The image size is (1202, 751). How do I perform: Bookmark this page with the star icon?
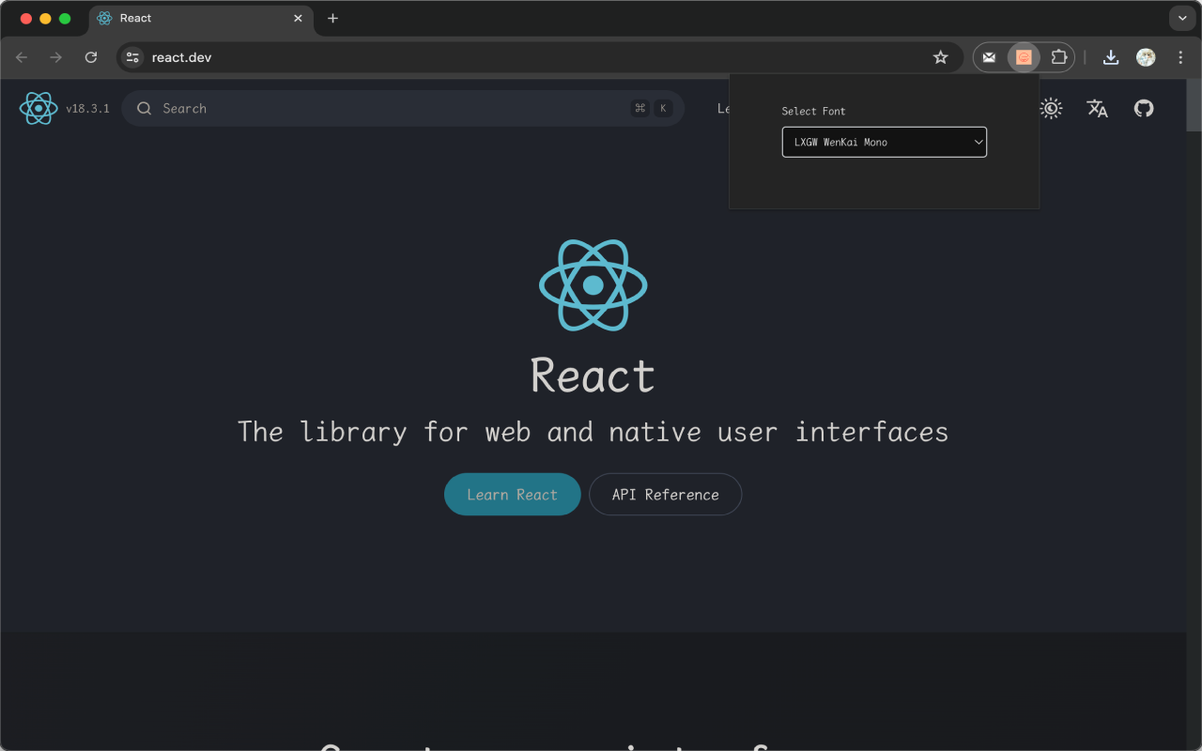pos(940,57)
